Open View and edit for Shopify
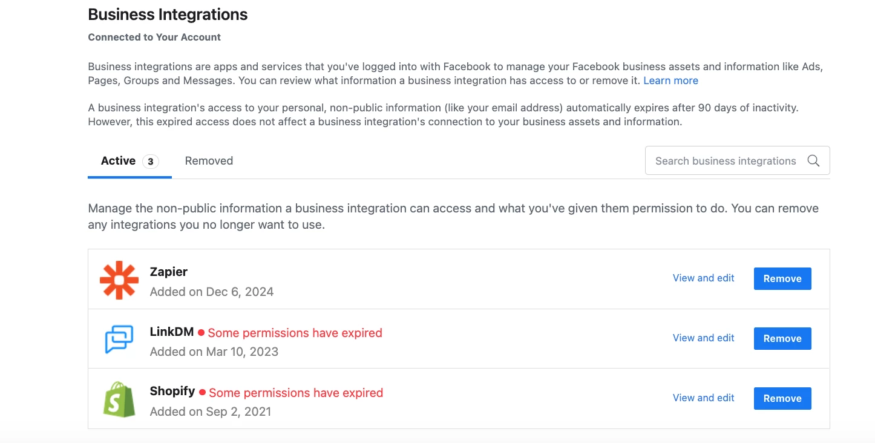Screen dimensions: 875x443 (x=703, y=398)
